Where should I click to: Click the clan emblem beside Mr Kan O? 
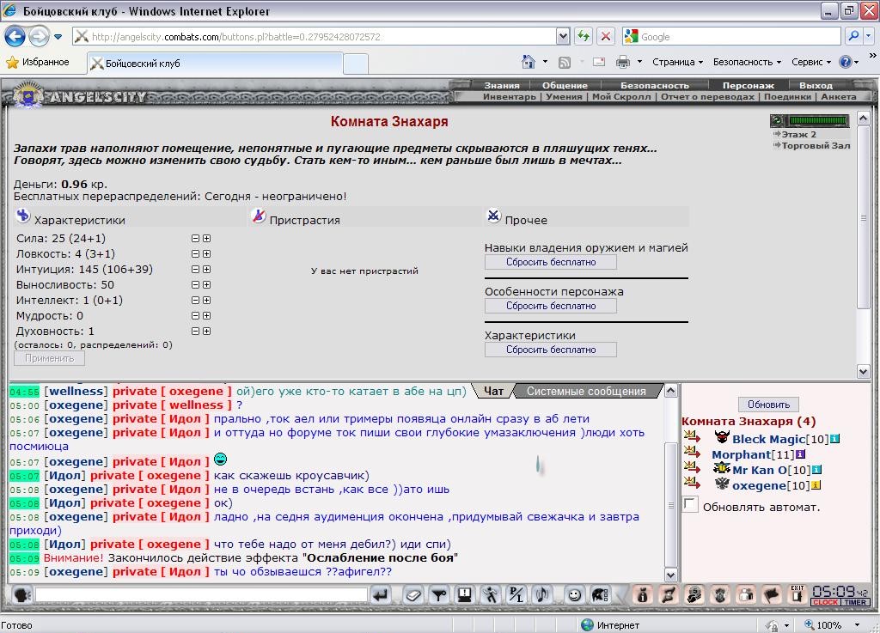721,469
